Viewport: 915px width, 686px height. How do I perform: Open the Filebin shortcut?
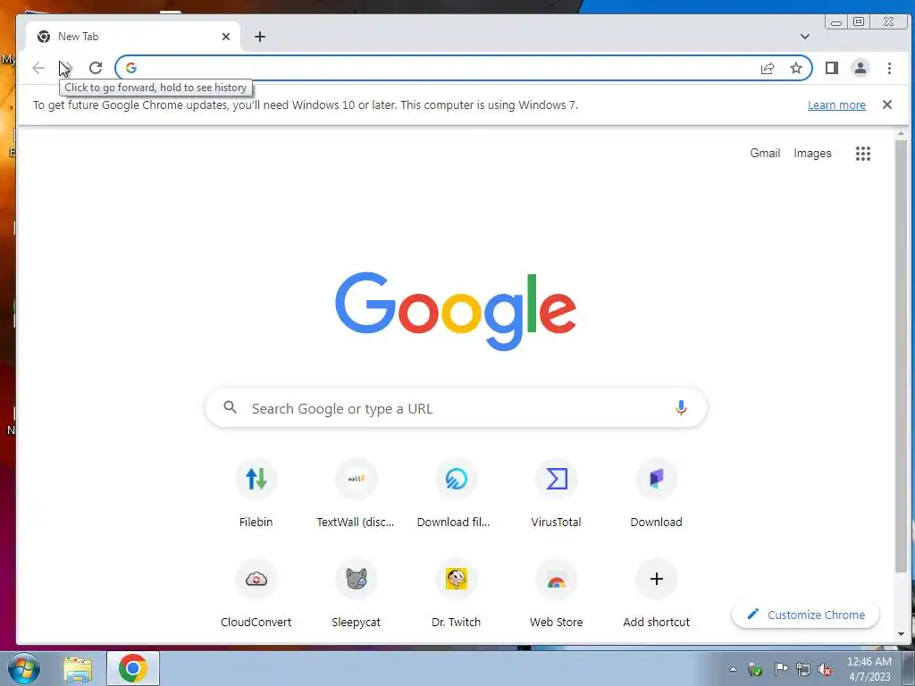point(256,493)
